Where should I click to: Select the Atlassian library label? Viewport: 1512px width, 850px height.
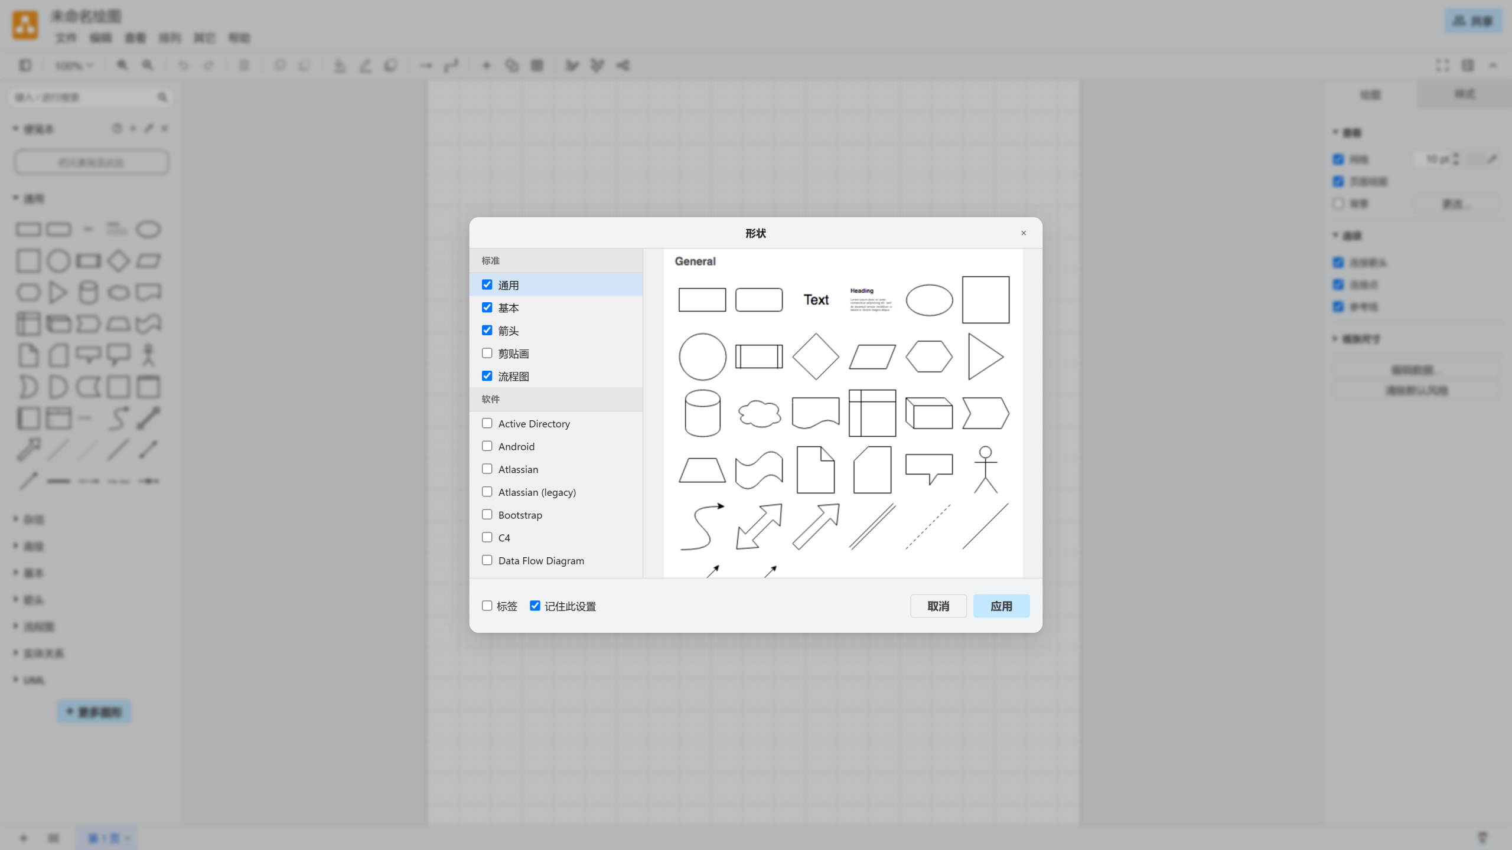(x=518, y=469)
